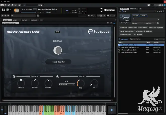
Task: Click the PROGRAMS filter icon
Action: coord(120,39)
